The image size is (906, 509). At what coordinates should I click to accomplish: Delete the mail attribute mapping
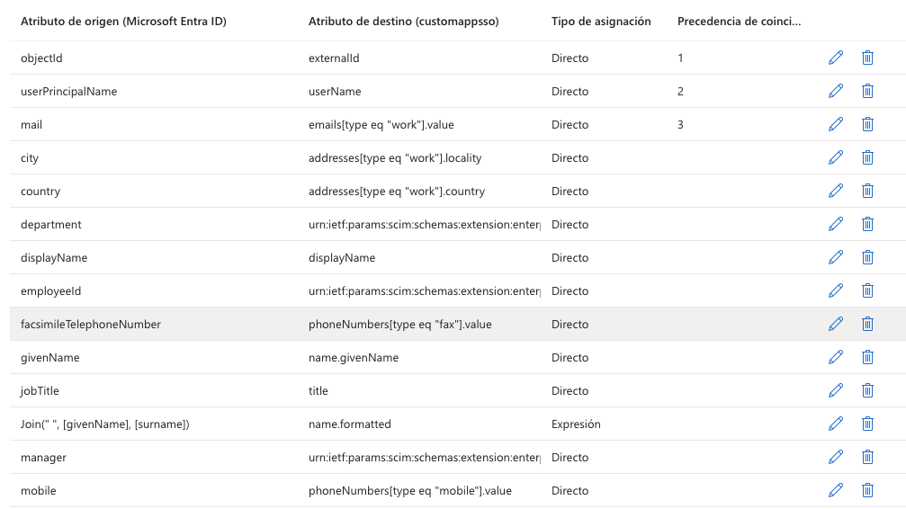867,124
